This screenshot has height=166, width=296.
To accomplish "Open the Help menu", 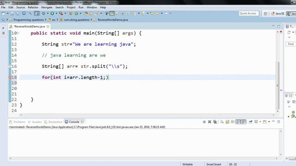I will coord(103,7).
